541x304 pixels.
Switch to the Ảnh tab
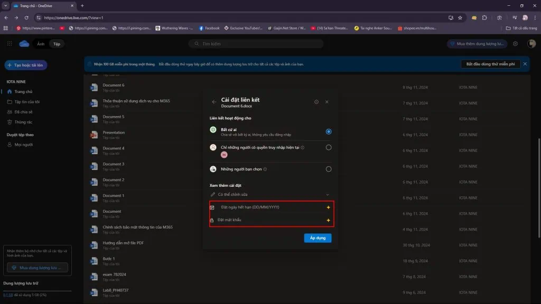pos(41,44)
